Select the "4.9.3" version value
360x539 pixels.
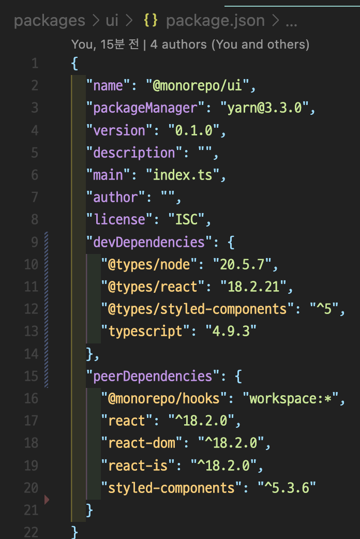[231, 332]
